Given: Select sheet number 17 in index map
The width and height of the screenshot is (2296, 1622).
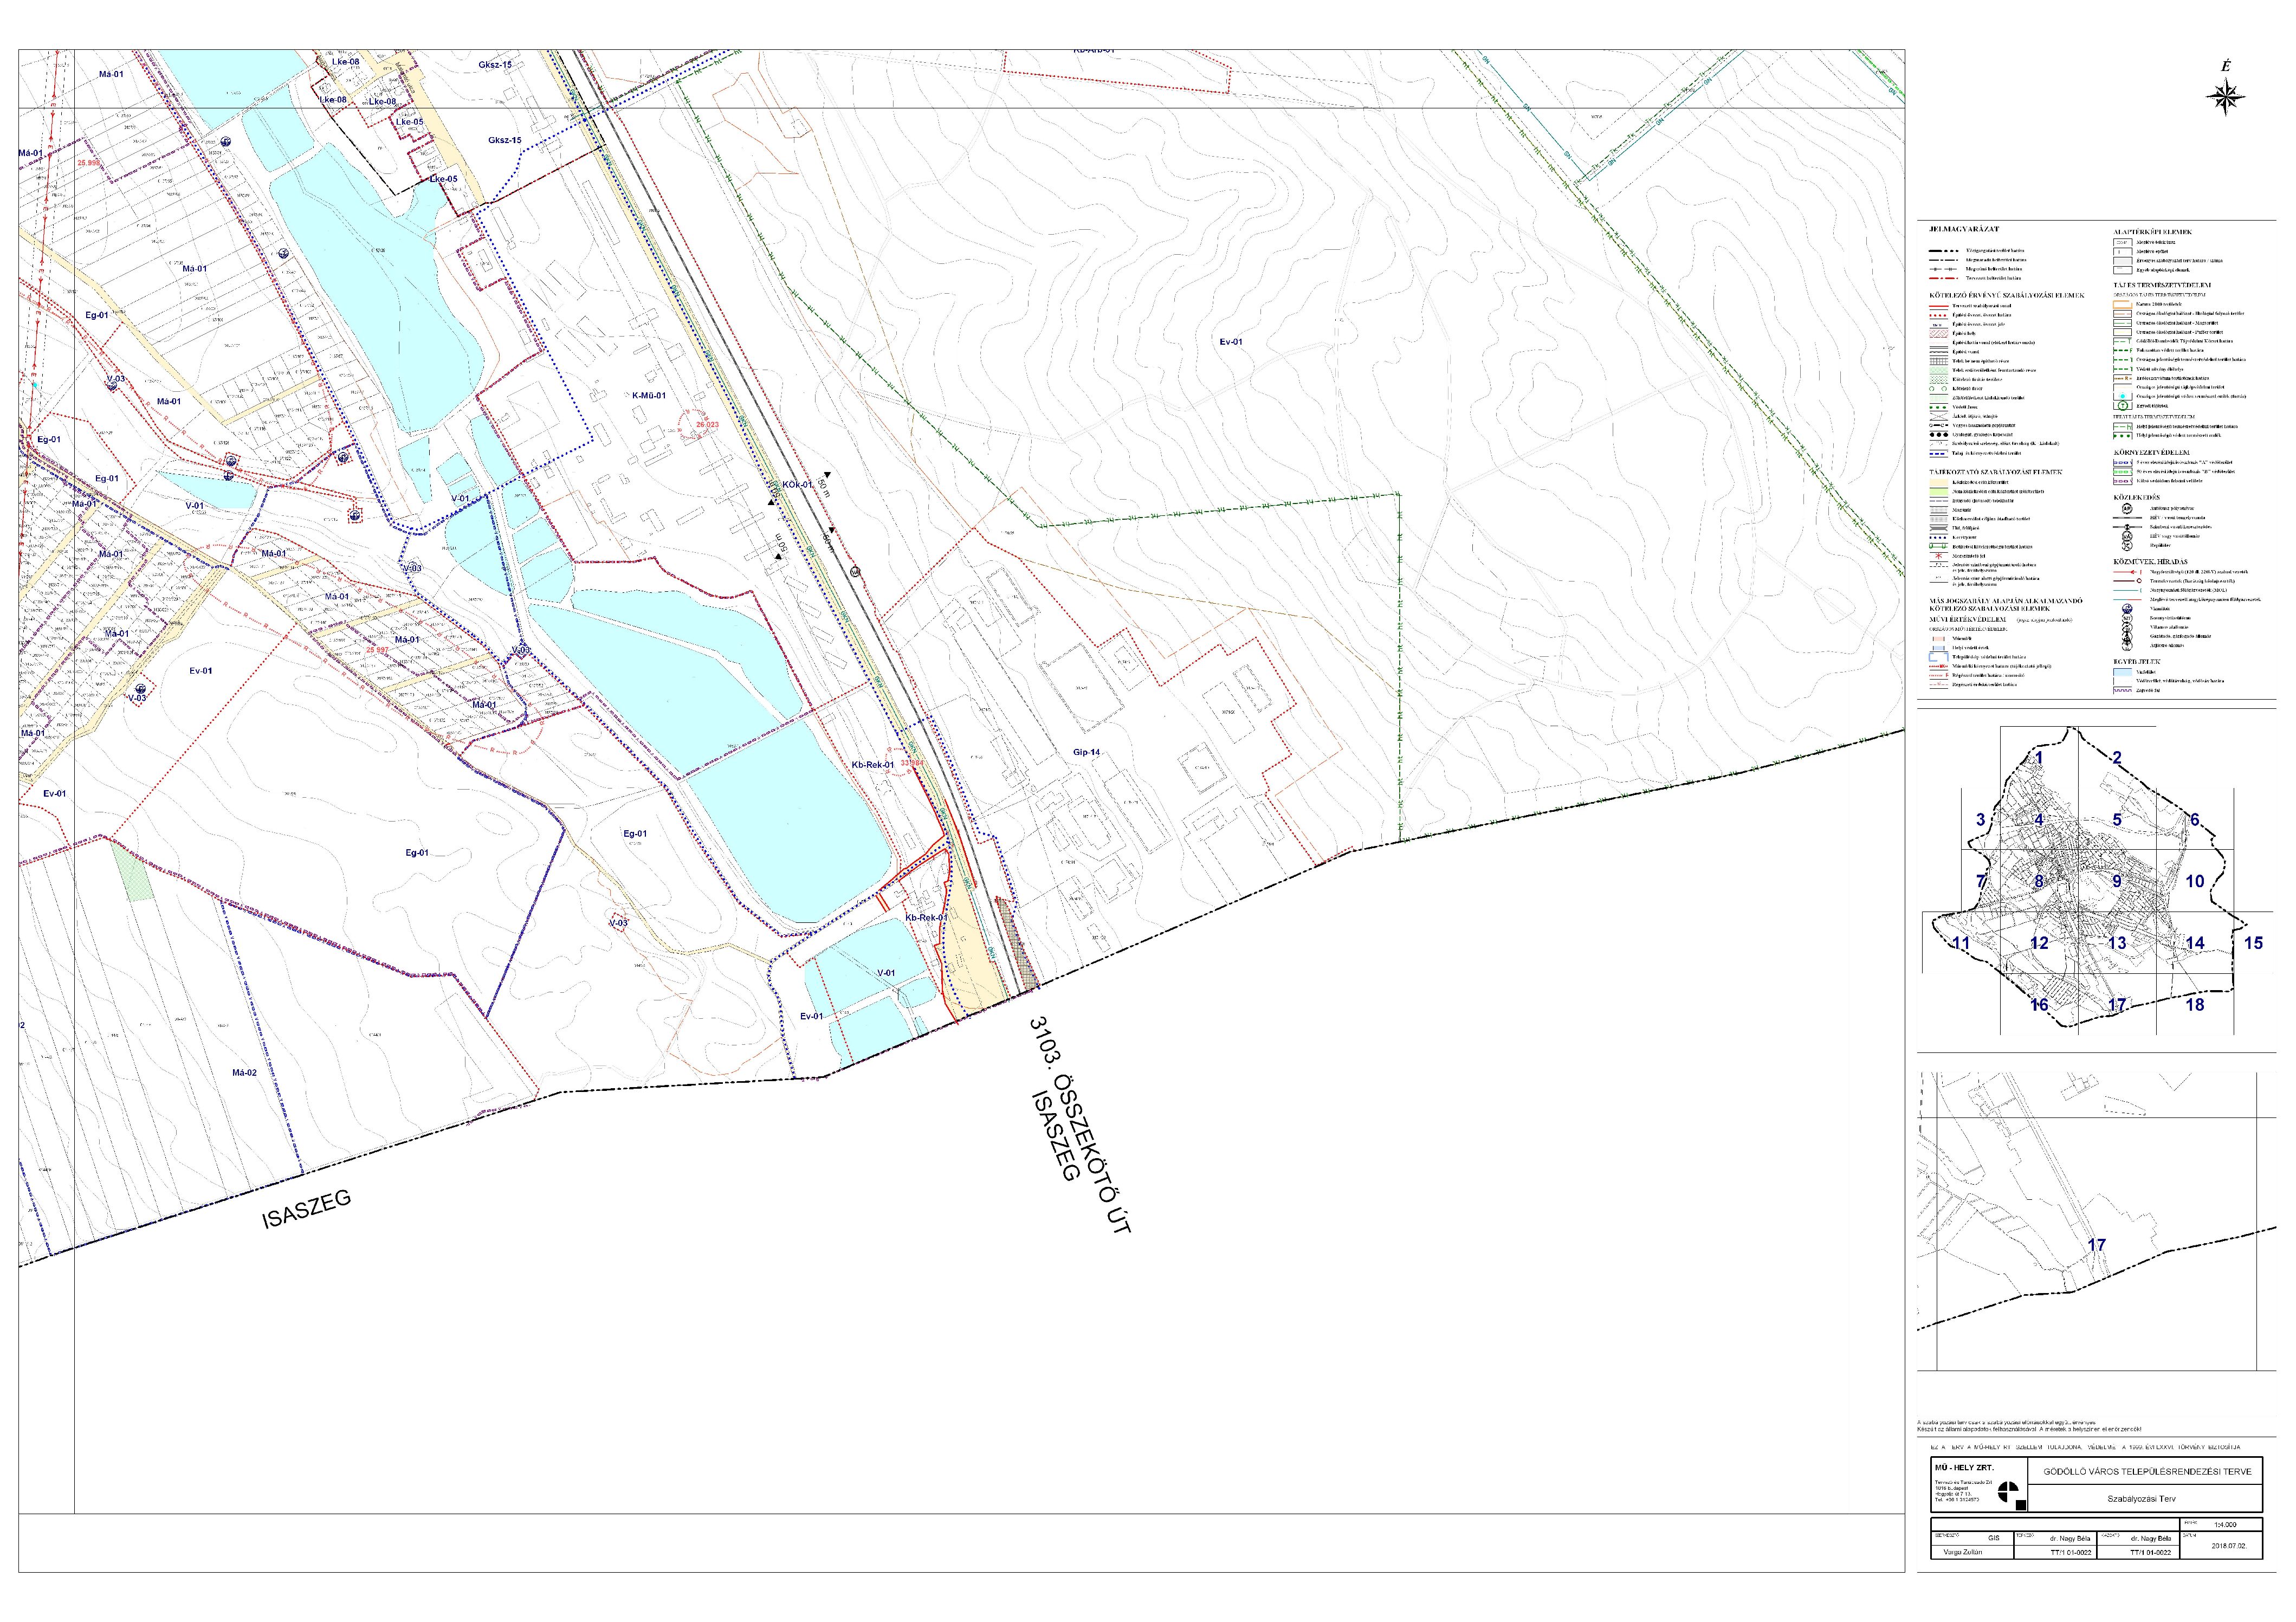Looking at the screenshot, I should click(x=2116, y=1005).
